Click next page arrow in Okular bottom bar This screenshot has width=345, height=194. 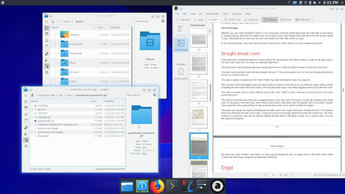[292, 175]
